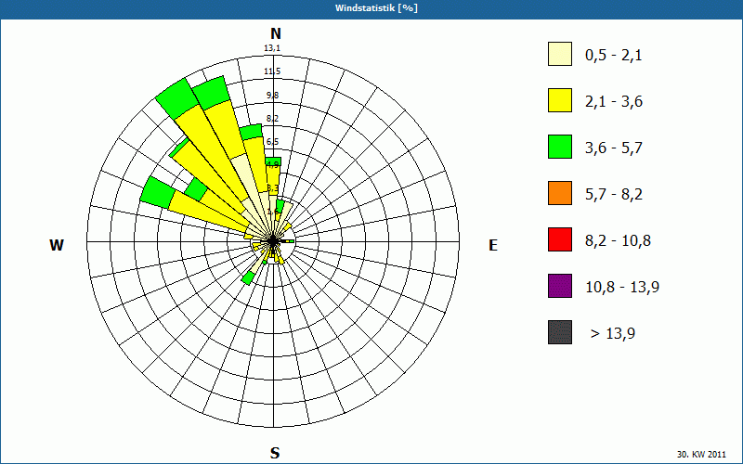Click the legend label '10,8 - 13,9'
The image size is (743, 464).
point(622,288)
